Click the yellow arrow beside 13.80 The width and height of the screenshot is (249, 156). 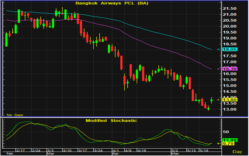point(218,100)
